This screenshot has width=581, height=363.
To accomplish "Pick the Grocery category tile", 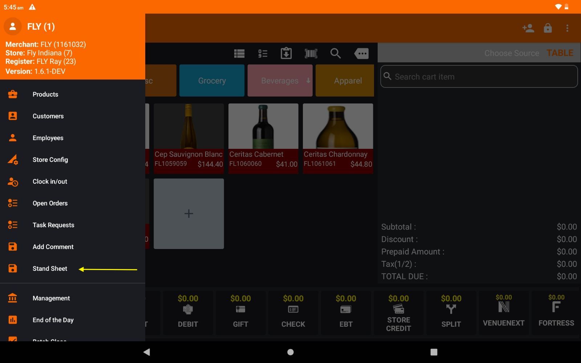I will (x=212, y=81).
